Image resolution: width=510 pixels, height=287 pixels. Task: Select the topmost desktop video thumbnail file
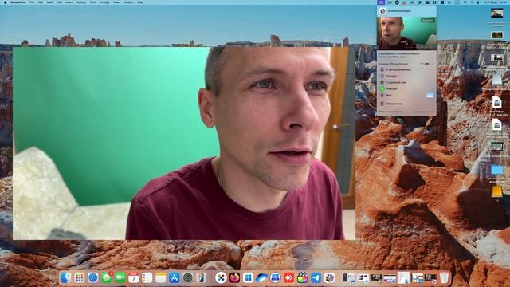click(496, 13)
